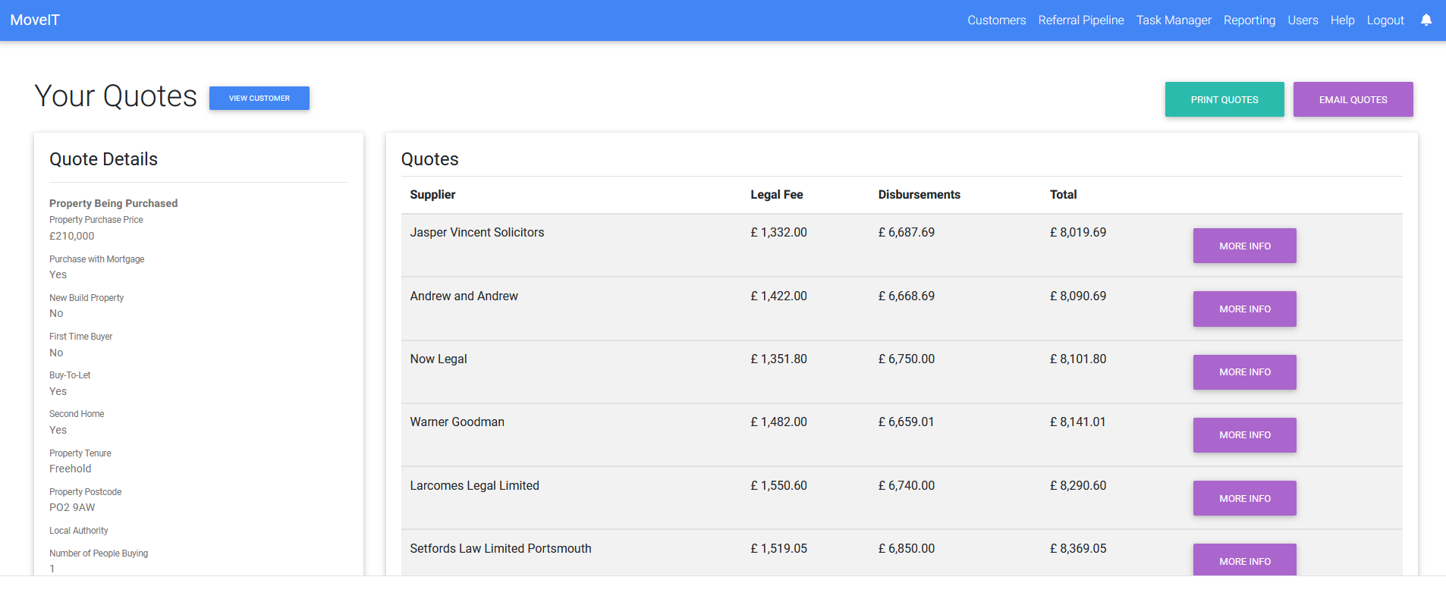Click disbursements value £ 6,668.69
The height and width of the screenshot is (602, 1446).
[906, 296]
